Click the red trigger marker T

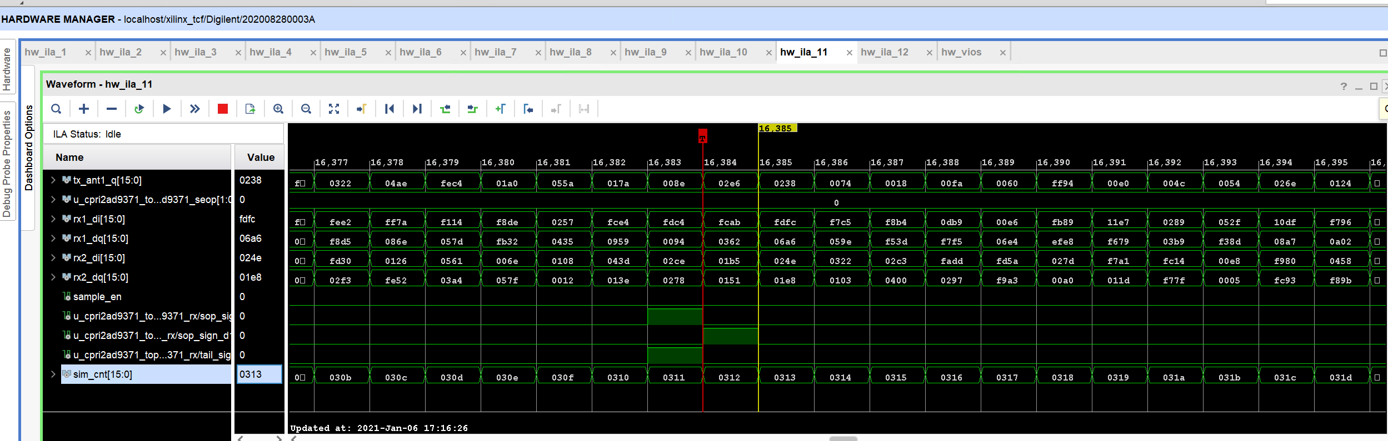pos(703,136)
